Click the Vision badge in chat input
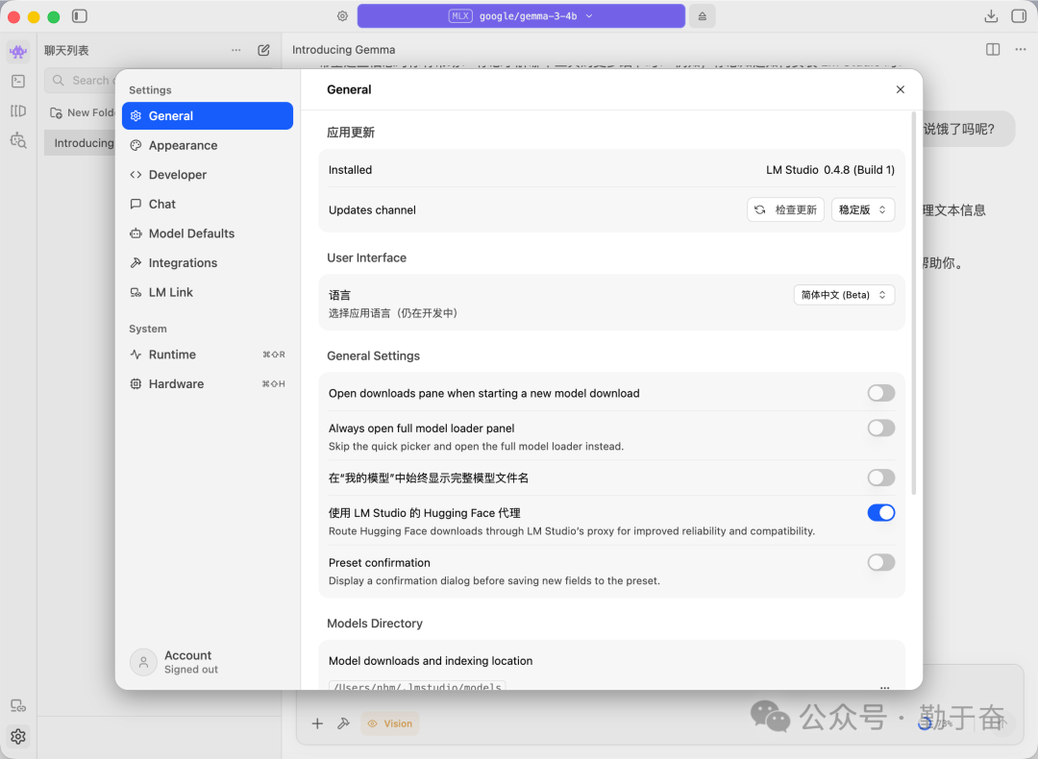The width and height of the screenshot is (1038, 759). click(390, 723)
